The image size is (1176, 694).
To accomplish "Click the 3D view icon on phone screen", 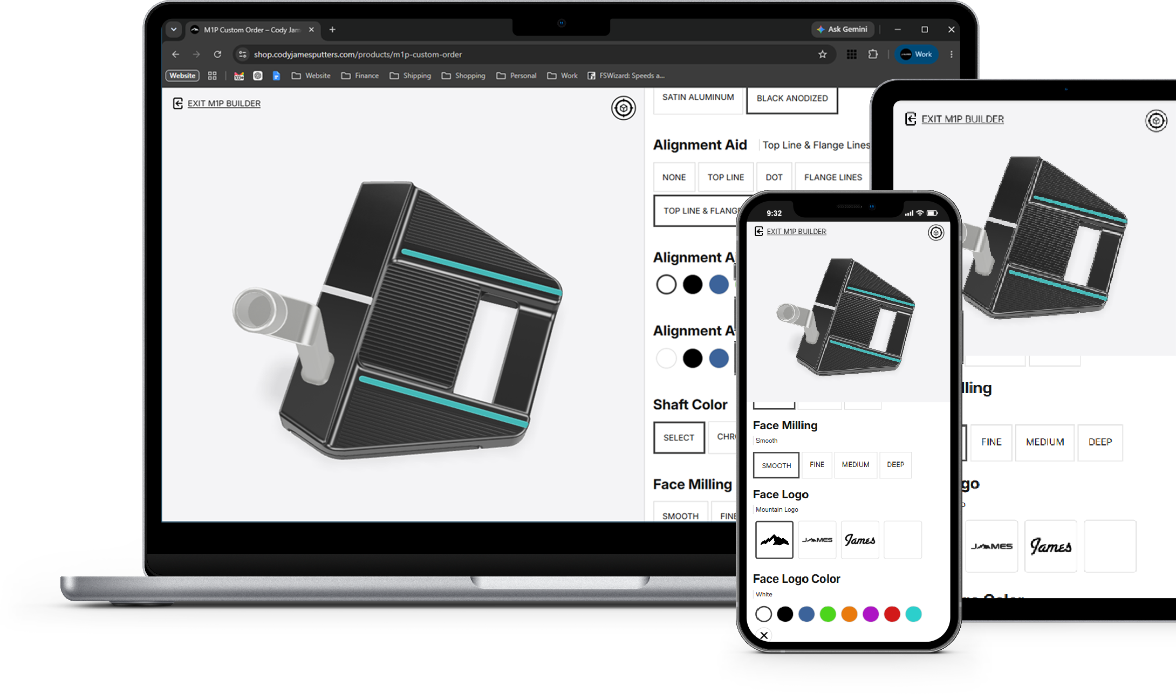I will click(936, 232).
